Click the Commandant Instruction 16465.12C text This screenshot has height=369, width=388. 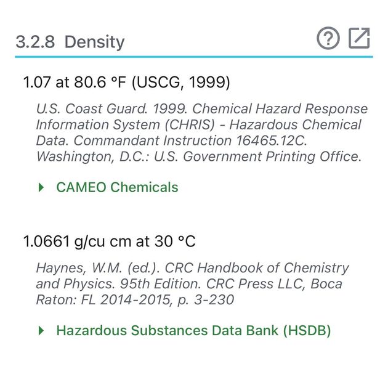pos(190,140)
